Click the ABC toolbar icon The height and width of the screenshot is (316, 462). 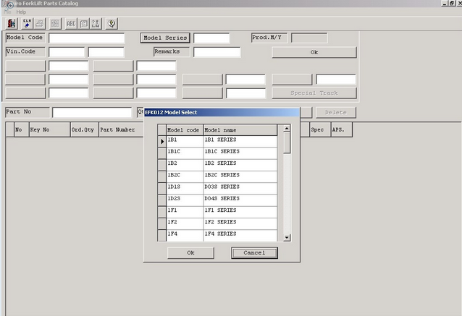pyautogui.click(x=71, y=24)
